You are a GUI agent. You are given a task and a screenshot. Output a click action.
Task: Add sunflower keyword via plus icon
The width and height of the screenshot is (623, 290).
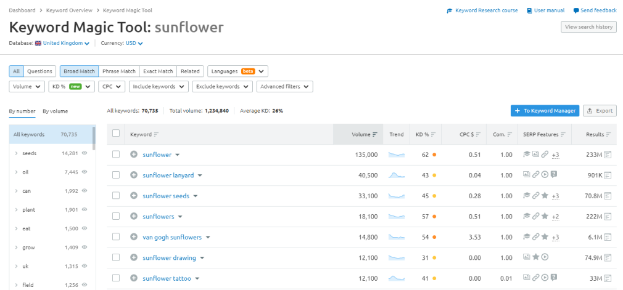click(134, 155)
